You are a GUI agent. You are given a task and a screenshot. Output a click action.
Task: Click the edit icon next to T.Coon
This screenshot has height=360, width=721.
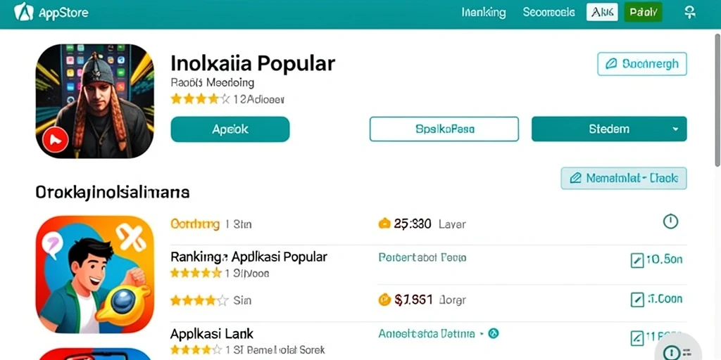(636, 300)
